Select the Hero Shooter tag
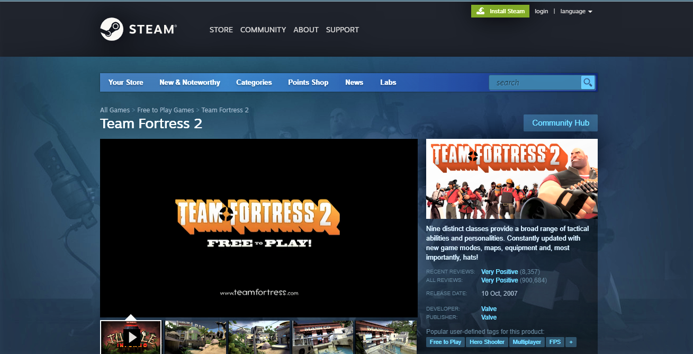This screenshot has height=354, width=693. 487,342
